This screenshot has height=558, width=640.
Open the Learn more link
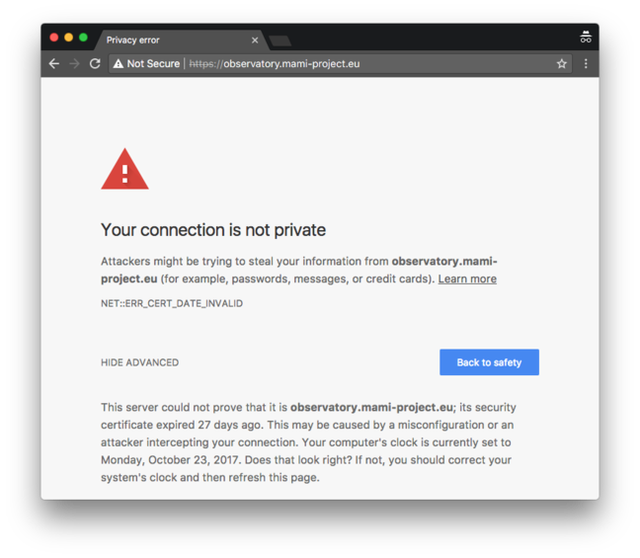click(467, 279)
